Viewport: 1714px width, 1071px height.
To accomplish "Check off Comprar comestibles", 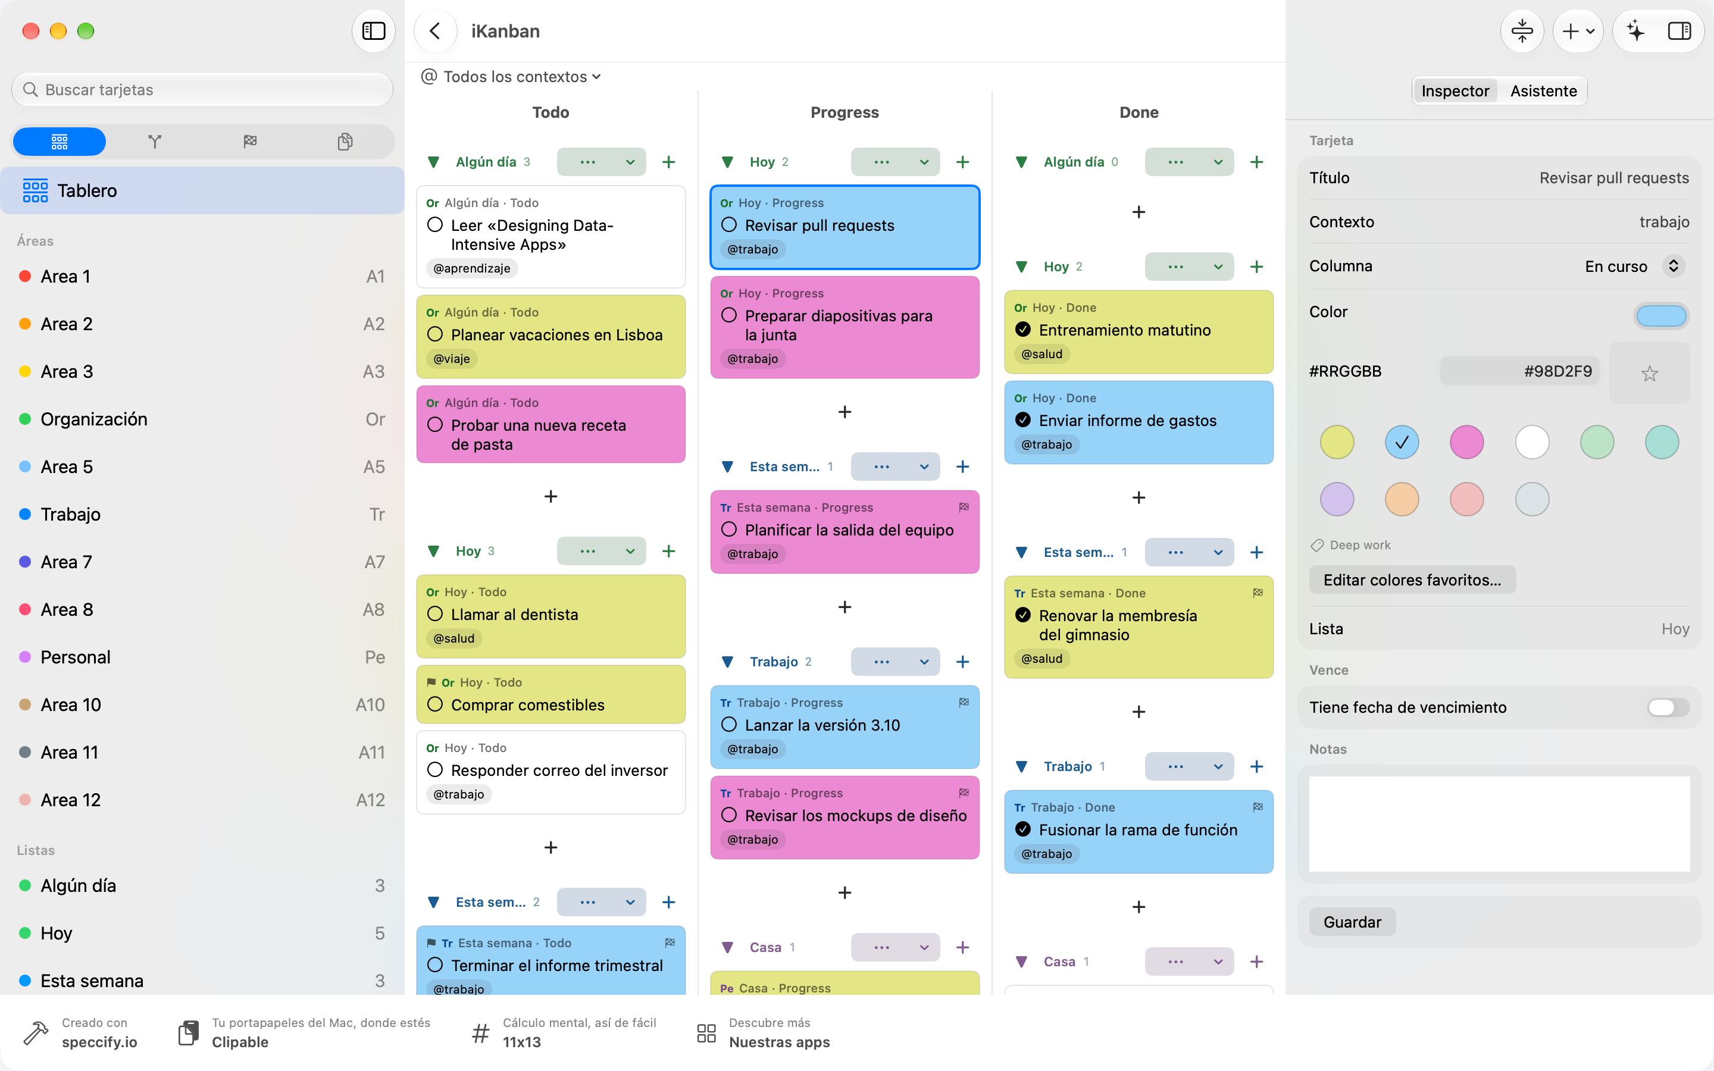I will click(435, 704).
